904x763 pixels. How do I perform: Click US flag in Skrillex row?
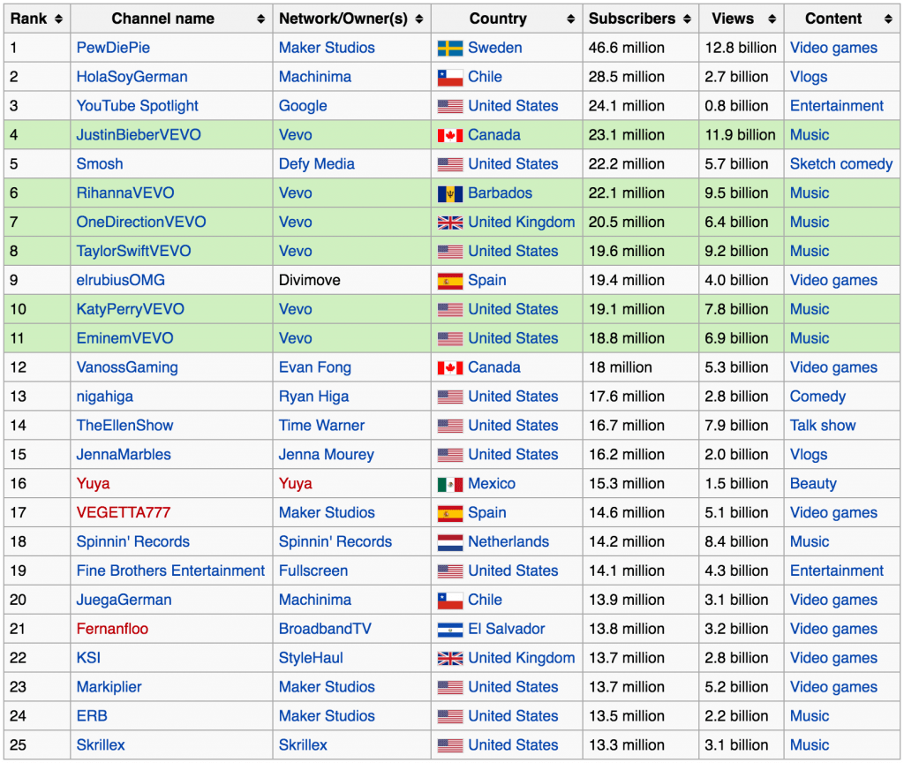click(x=449, y=745)
